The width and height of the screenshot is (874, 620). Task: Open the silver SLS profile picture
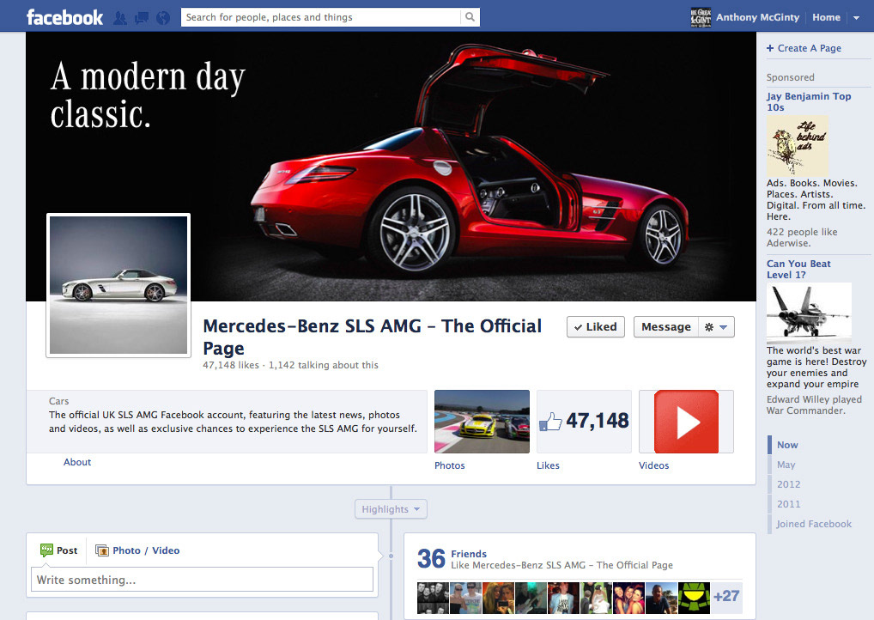click(x=118, y=285)
